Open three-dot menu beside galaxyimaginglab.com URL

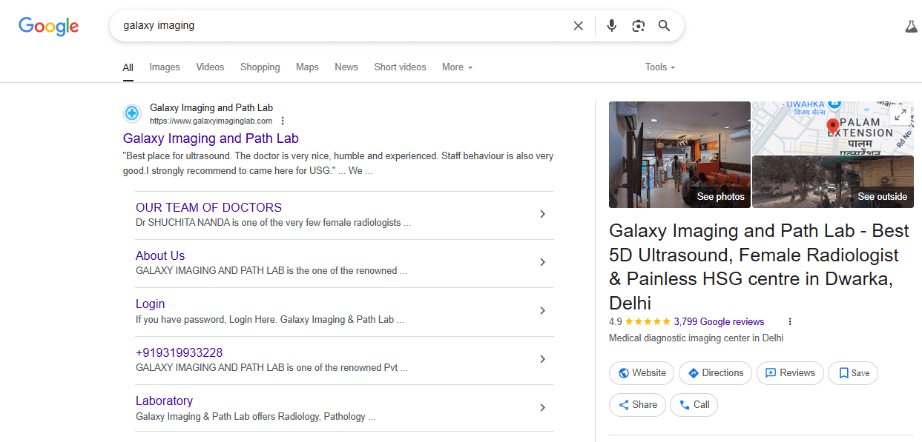tap(283, 121)
